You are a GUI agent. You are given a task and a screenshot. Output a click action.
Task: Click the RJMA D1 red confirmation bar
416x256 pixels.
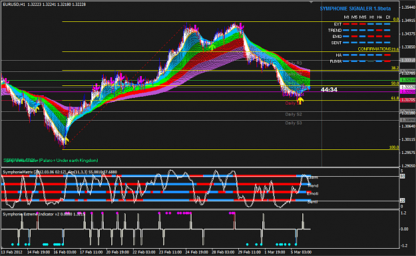pyautogui.click(x=387, y=61)
